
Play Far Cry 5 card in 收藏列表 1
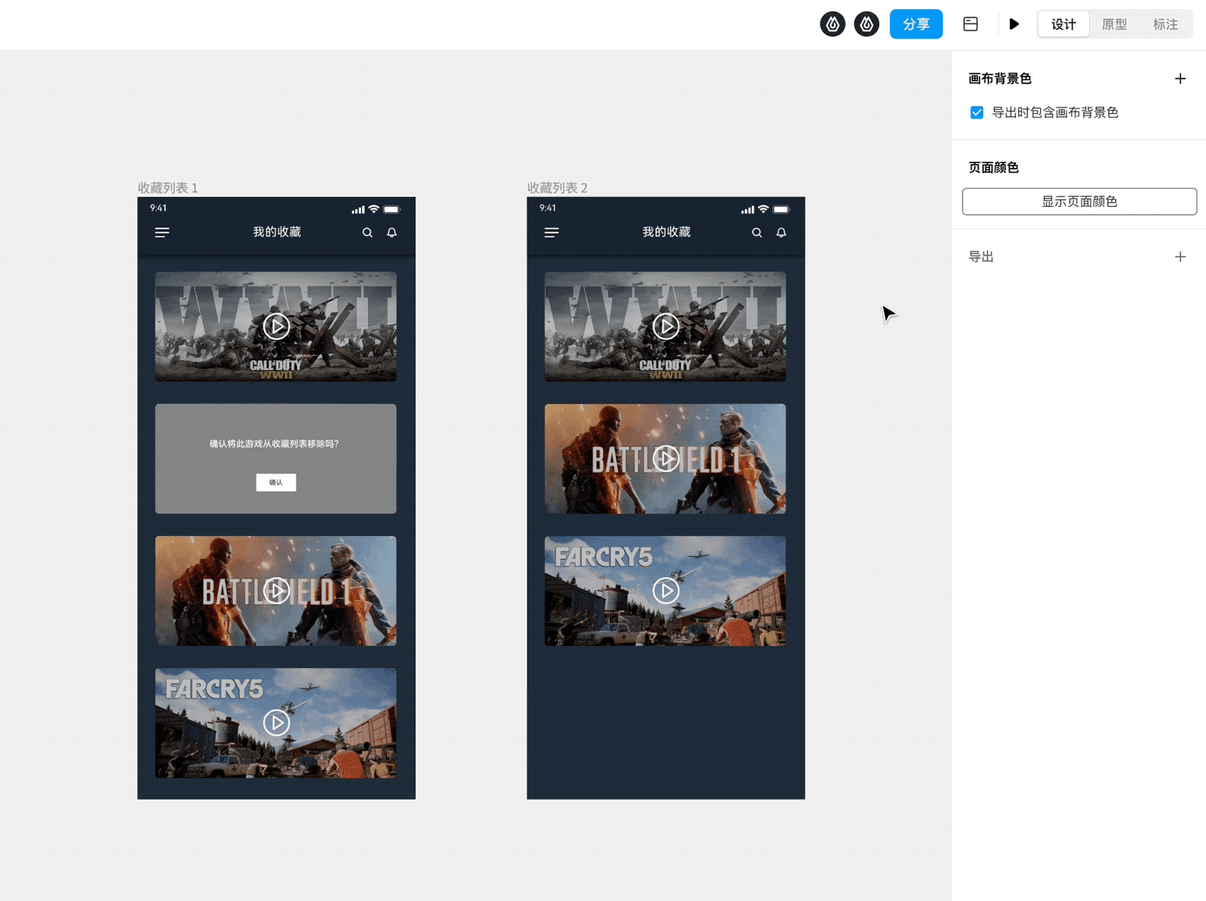[276, 722]
